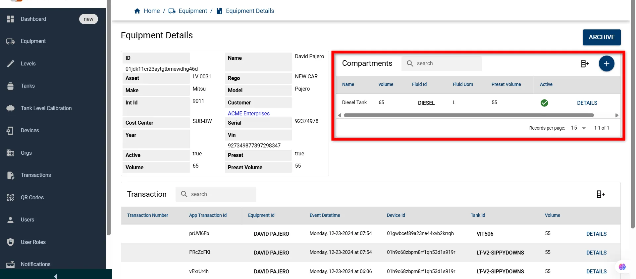Select Devices in the sidebar
Viewport: 636px width, 279px height.
pos(30,131)
